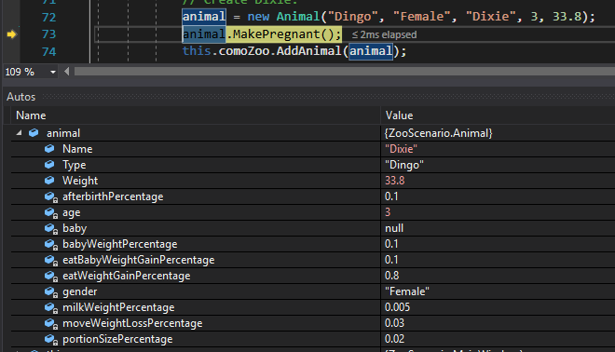Viewport: 615px width, 352px height.
Task: Select the portionSizePercentage row
Action: coord(313,339)
